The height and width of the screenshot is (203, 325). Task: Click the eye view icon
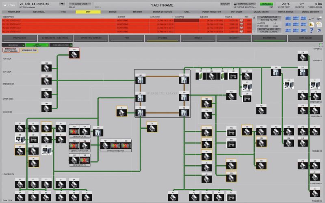click(x=319, y=30)
